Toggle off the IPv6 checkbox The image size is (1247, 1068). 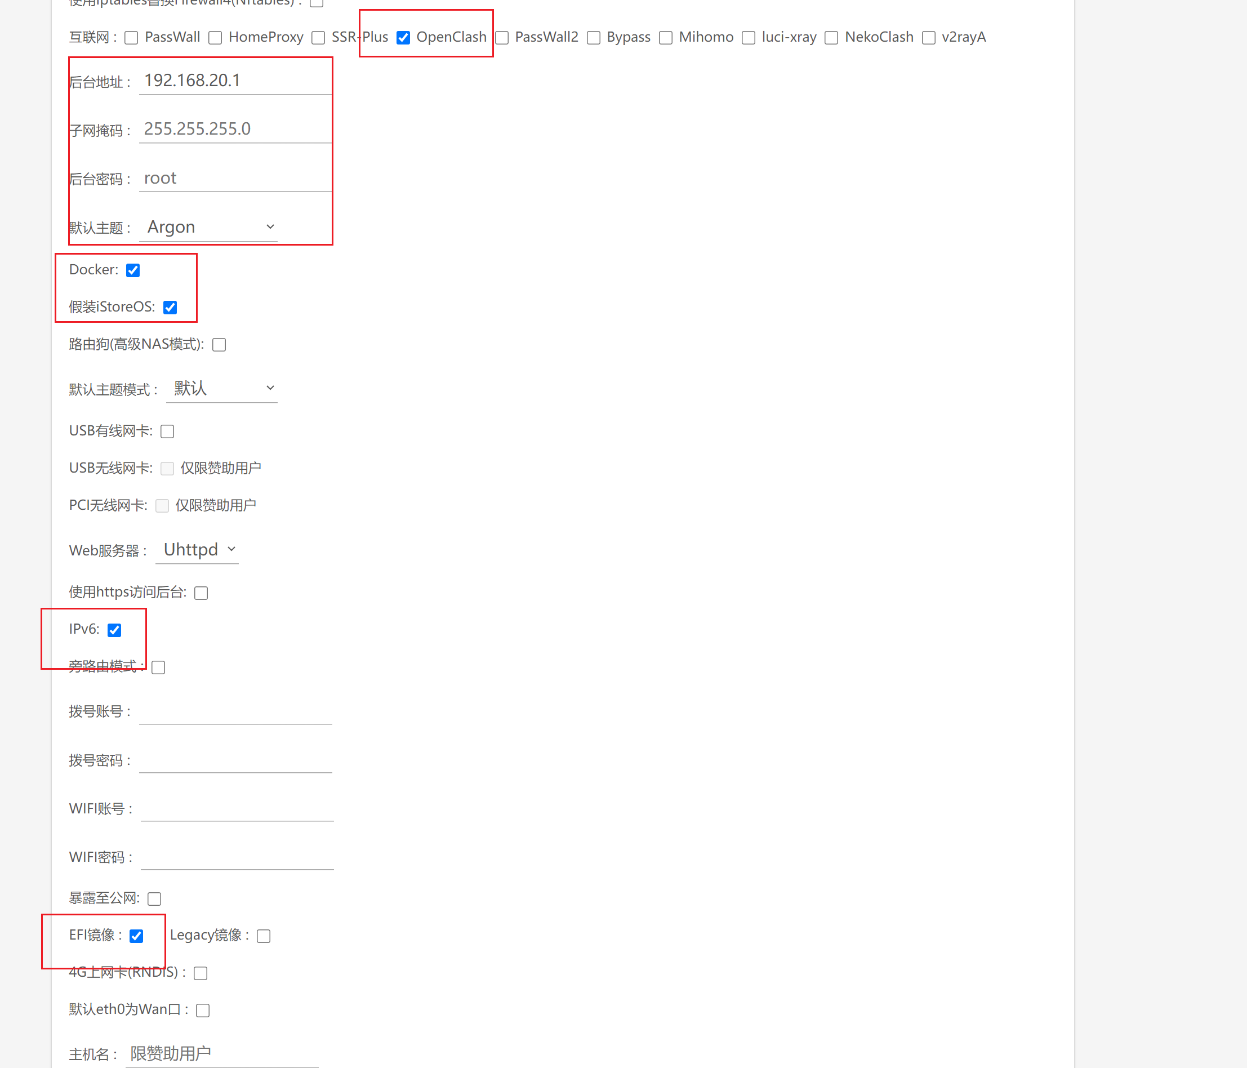(114, 630)
